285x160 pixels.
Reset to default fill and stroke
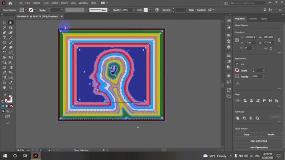tap(3, 101)
